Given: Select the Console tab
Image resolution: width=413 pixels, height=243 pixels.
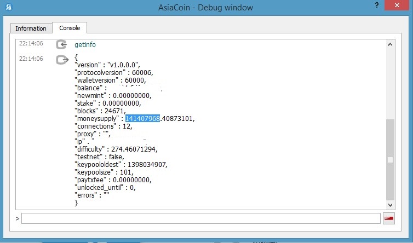Looking at the screenshot, I should click(70, 28).
